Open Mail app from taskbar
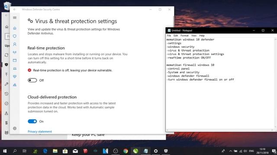This screenshot has width=277, height=155. [75, 151]
